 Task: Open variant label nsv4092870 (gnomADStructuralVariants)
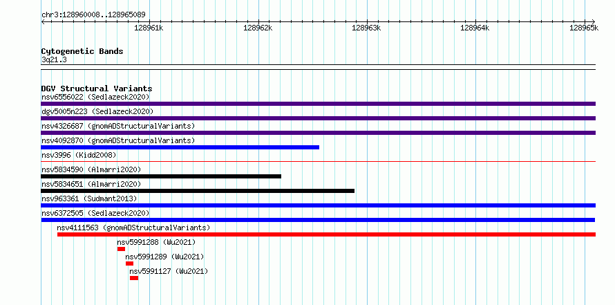(118, 140)
